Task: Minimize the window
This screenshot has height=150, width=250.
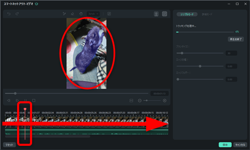Action: click(229, 4)
